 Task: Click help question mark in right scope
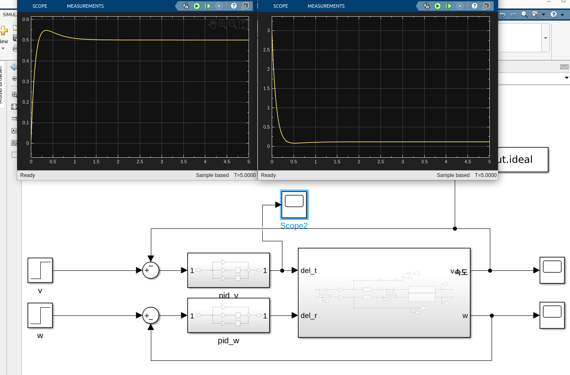474,6
